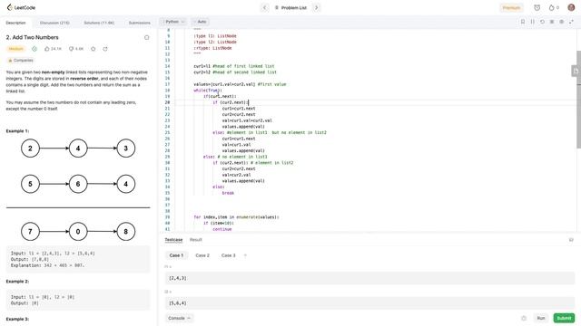The image size is (581, 326).
Task: Click the break statement on line 35
Action: [x=228, y=193]
